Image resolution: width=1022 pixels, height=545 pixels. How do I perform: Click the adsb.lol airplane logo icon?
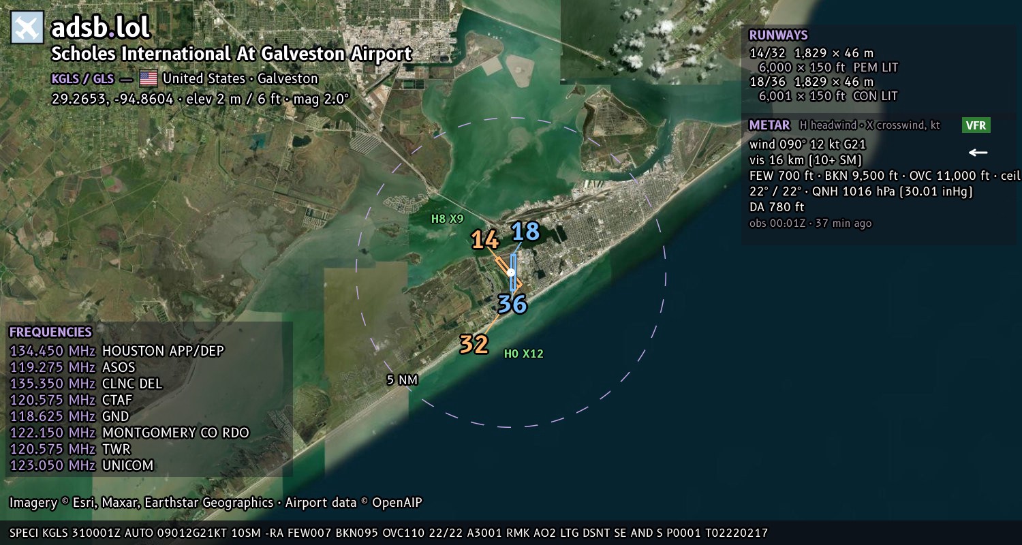[27, 28]
